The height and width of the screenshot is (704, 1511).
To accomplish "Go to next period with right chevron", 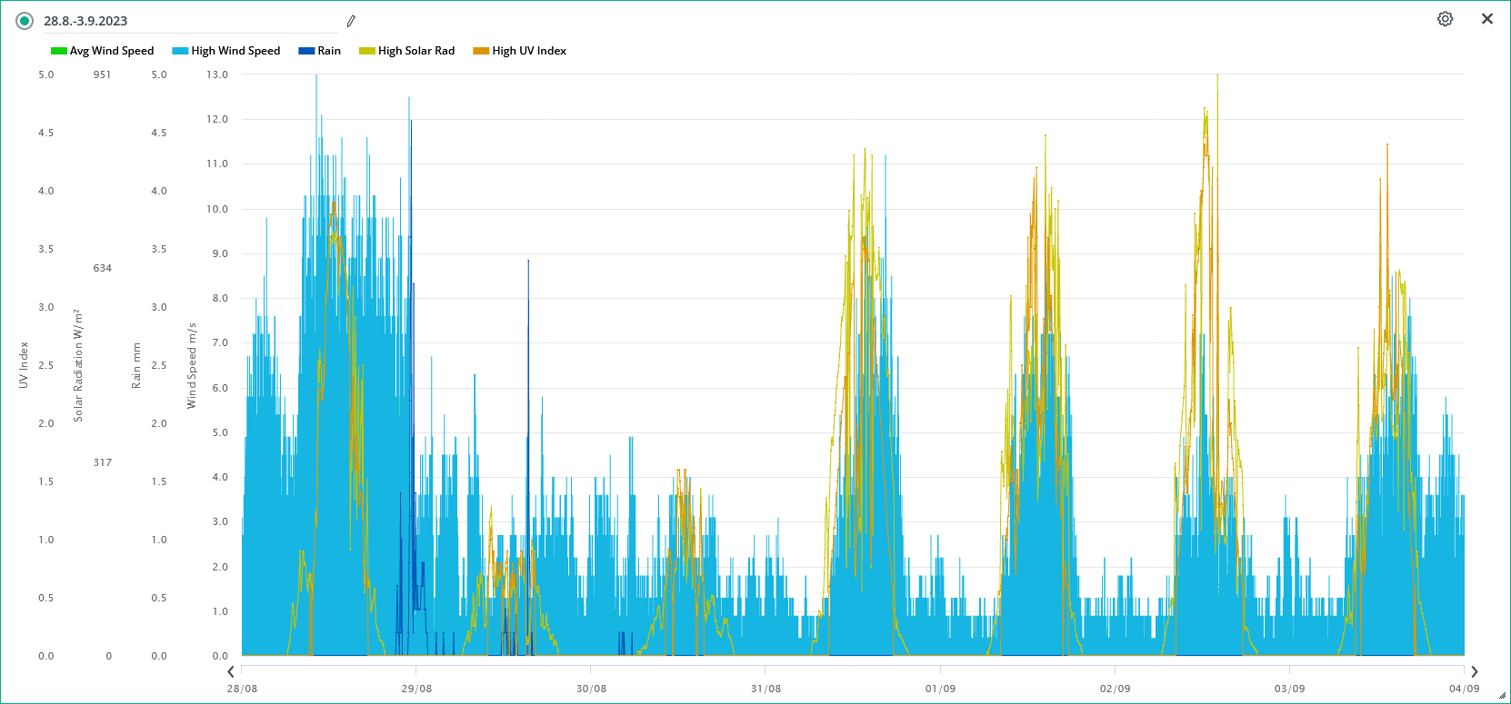I will 1474,671.
